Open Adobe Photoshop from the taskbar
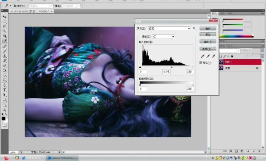 coord(62,158)
